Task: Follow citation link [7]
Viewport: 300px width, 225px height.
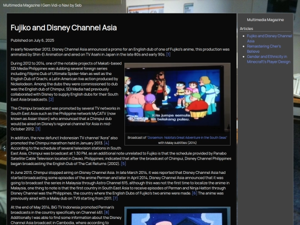Action: click(116, 198)
